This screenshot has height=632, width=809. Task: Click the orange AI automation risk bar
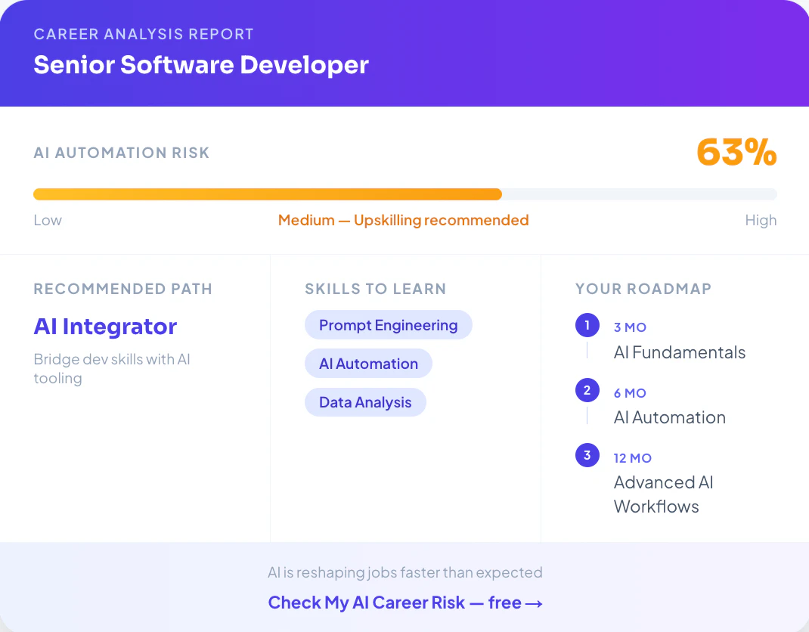click(x=267, y=194)
